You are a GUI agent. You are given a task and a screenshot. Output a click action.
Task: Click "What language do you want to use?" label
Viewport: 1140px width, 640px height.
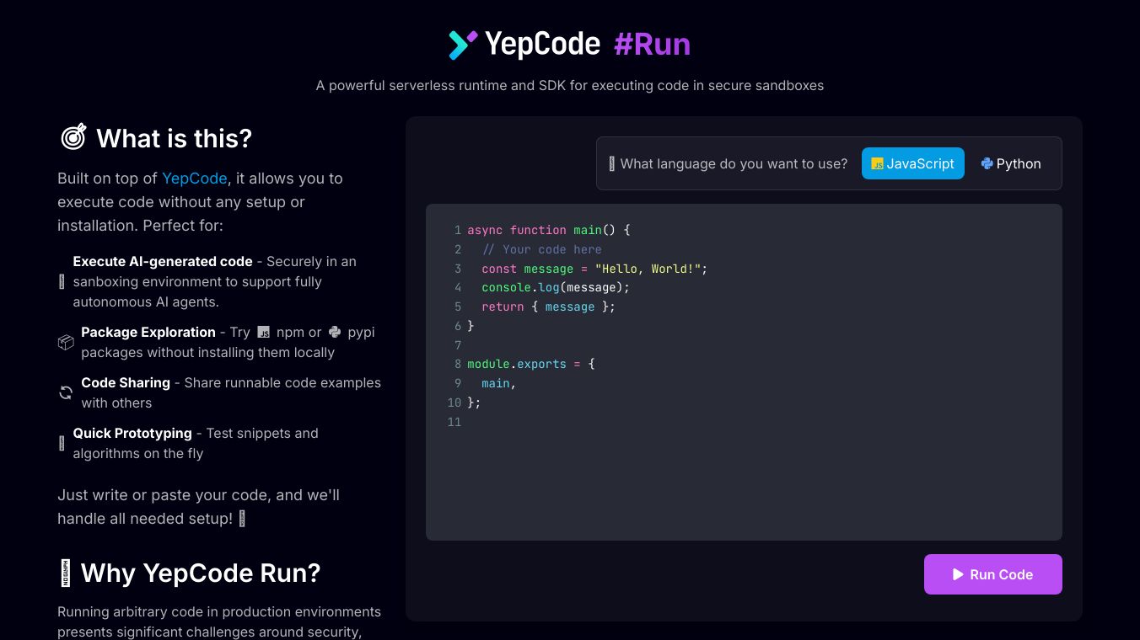click(734, 163)
